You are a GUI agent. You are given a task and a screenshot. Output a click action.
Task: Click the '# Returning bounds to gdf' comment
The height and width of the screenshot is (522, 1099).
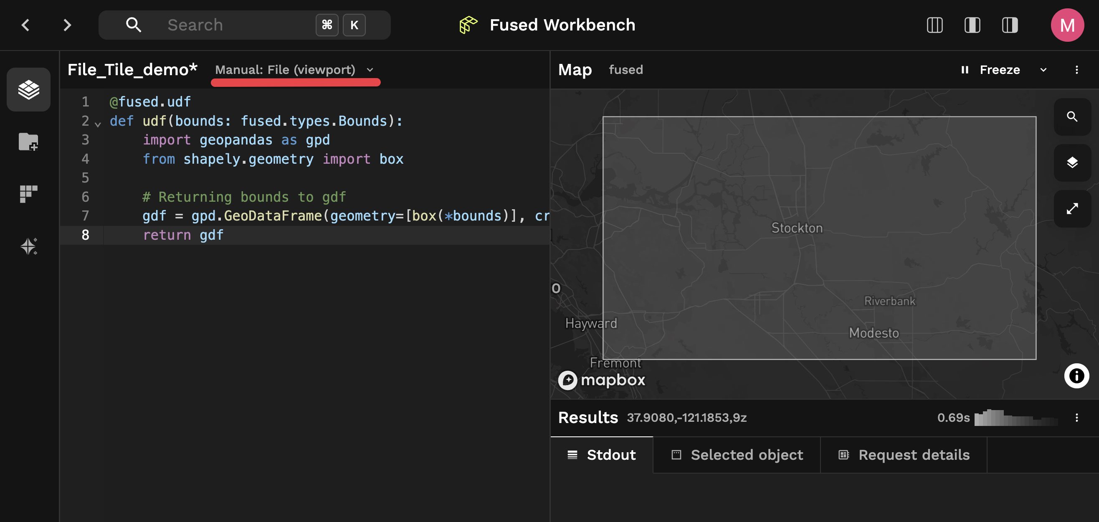[244, 197]
